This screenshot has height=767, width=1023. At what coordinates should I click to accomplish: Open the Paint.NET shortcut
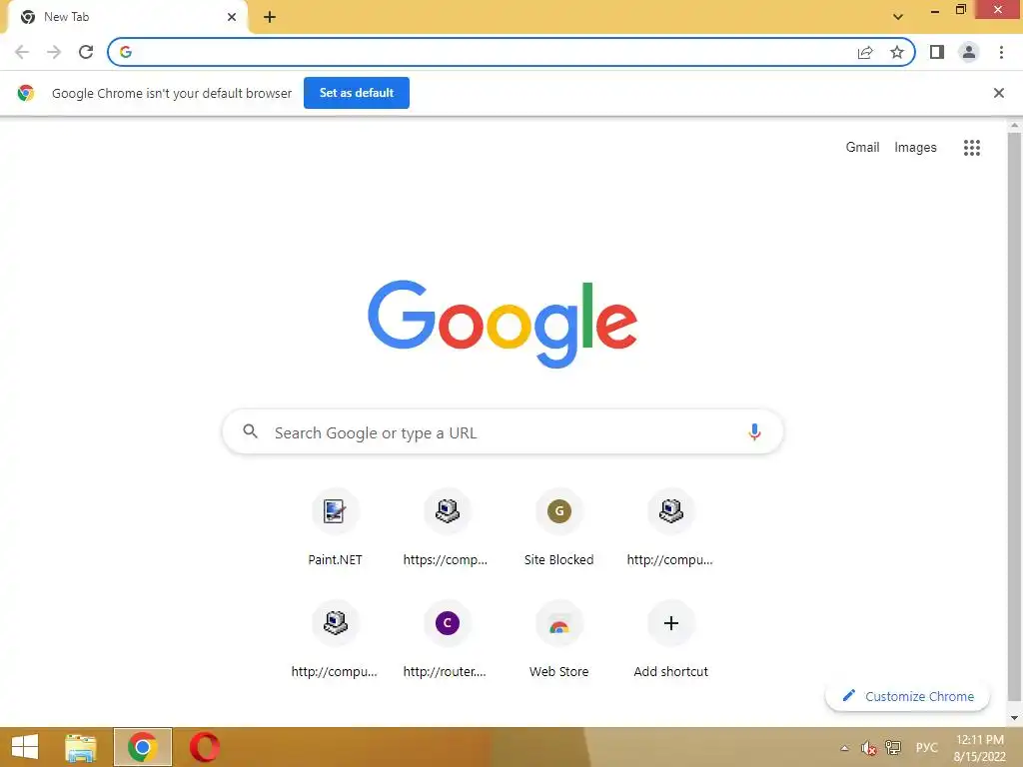[336, 527]
